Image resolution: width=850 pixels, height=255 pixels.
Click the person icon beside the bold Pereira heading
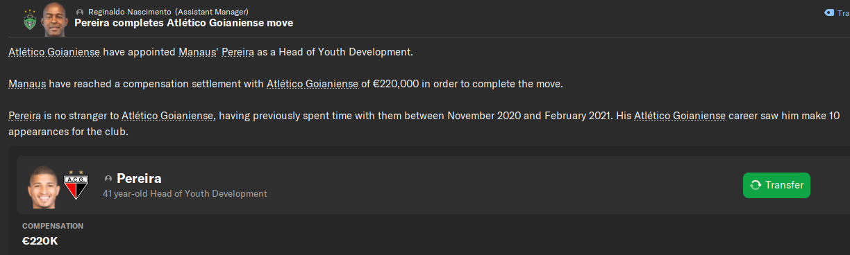(108, 179)
